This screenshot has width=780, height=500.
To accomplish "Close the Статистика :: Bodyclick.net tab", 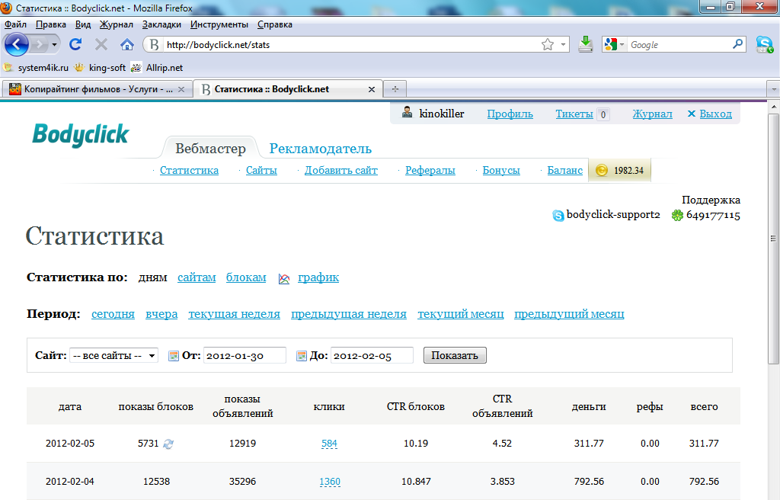I will point(372,90).
